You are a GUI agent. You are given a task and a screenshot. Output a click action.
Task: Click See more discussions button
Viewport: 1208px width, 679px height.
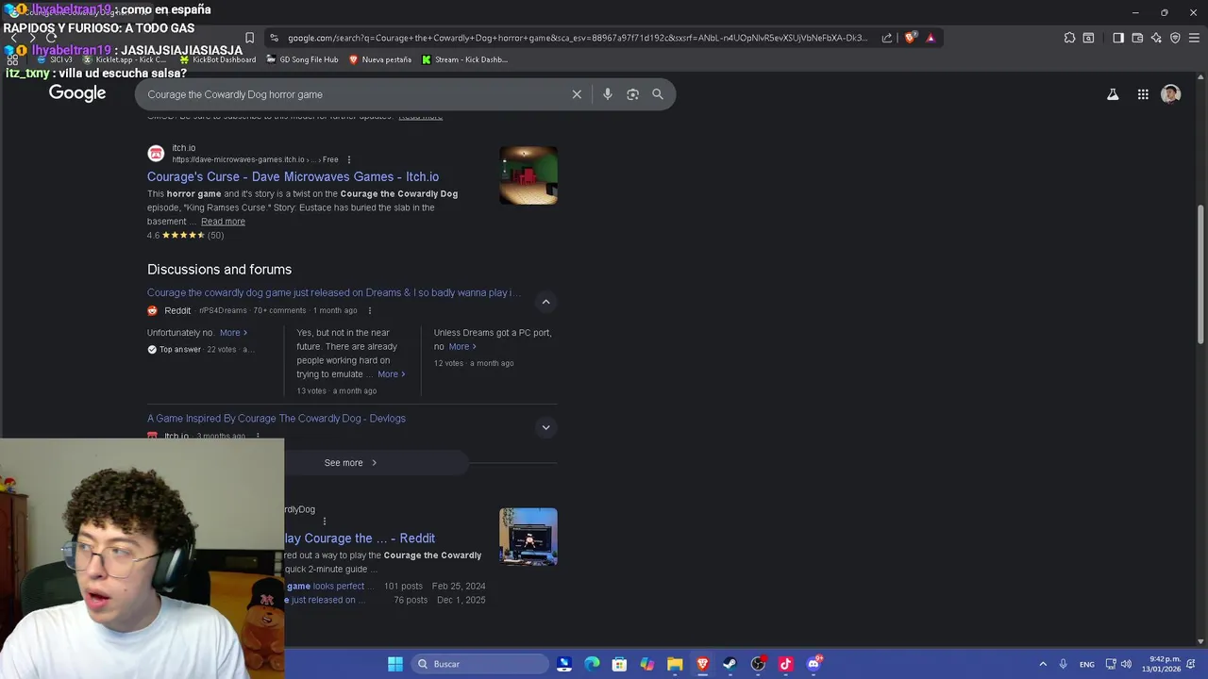tap(350, 463)
